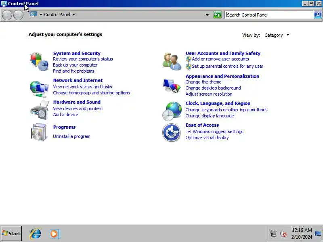The height and width of the screenshot is (242, 323).
Task: Open Appearance and Personalization heading link
Action: click(x=222, y=76)
